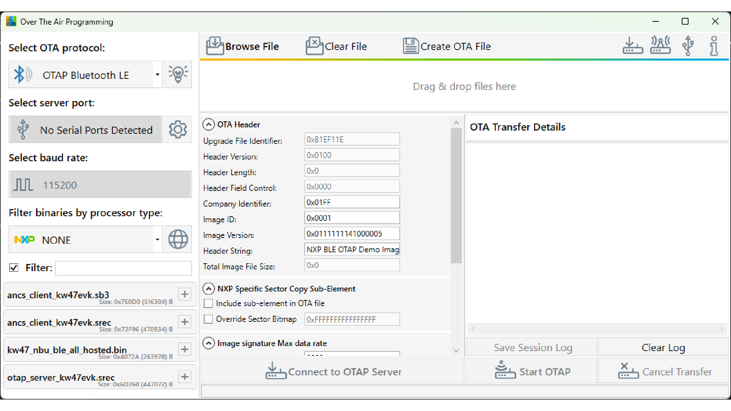The height and width of the screenshot is (411, 731).
Task: Open the OTAP Bluetooth LE protocol dropdown
Action: [x=157, y=75]
